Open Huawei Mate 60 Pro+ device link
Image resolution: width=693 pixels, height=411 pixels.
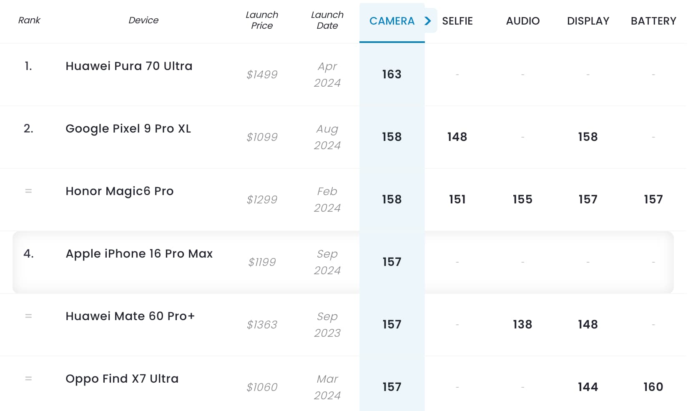point(130,316)
